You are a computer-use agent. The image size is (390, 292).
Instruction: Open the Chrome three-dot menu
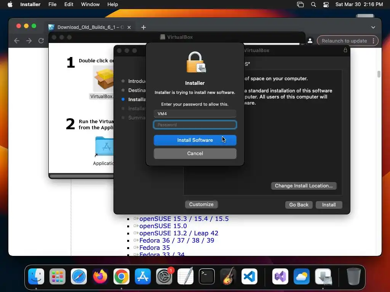(x=373, y=41)
